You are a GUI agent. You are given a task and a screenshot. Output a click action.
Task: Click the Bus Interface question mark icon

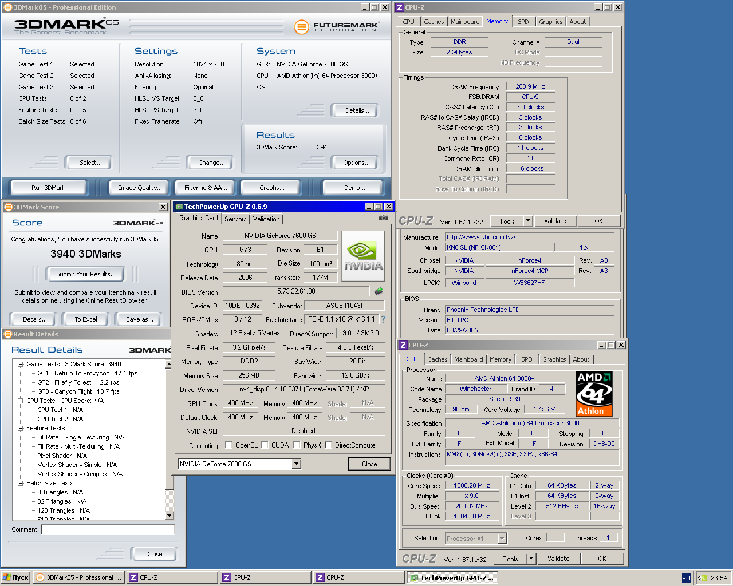pos(383,319)
